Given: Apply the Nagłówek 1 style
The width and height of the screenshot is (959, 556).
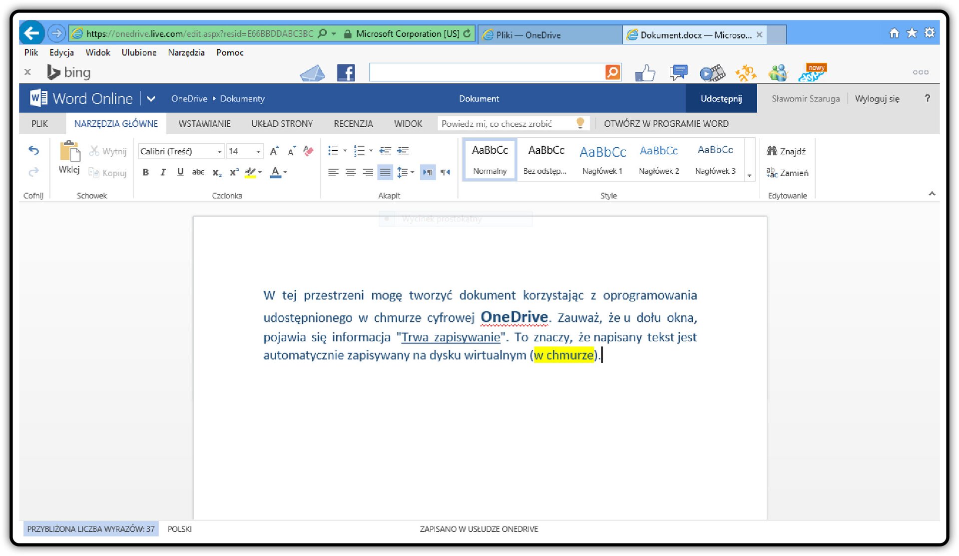Looking at the screenshot, I should (602, 159).
